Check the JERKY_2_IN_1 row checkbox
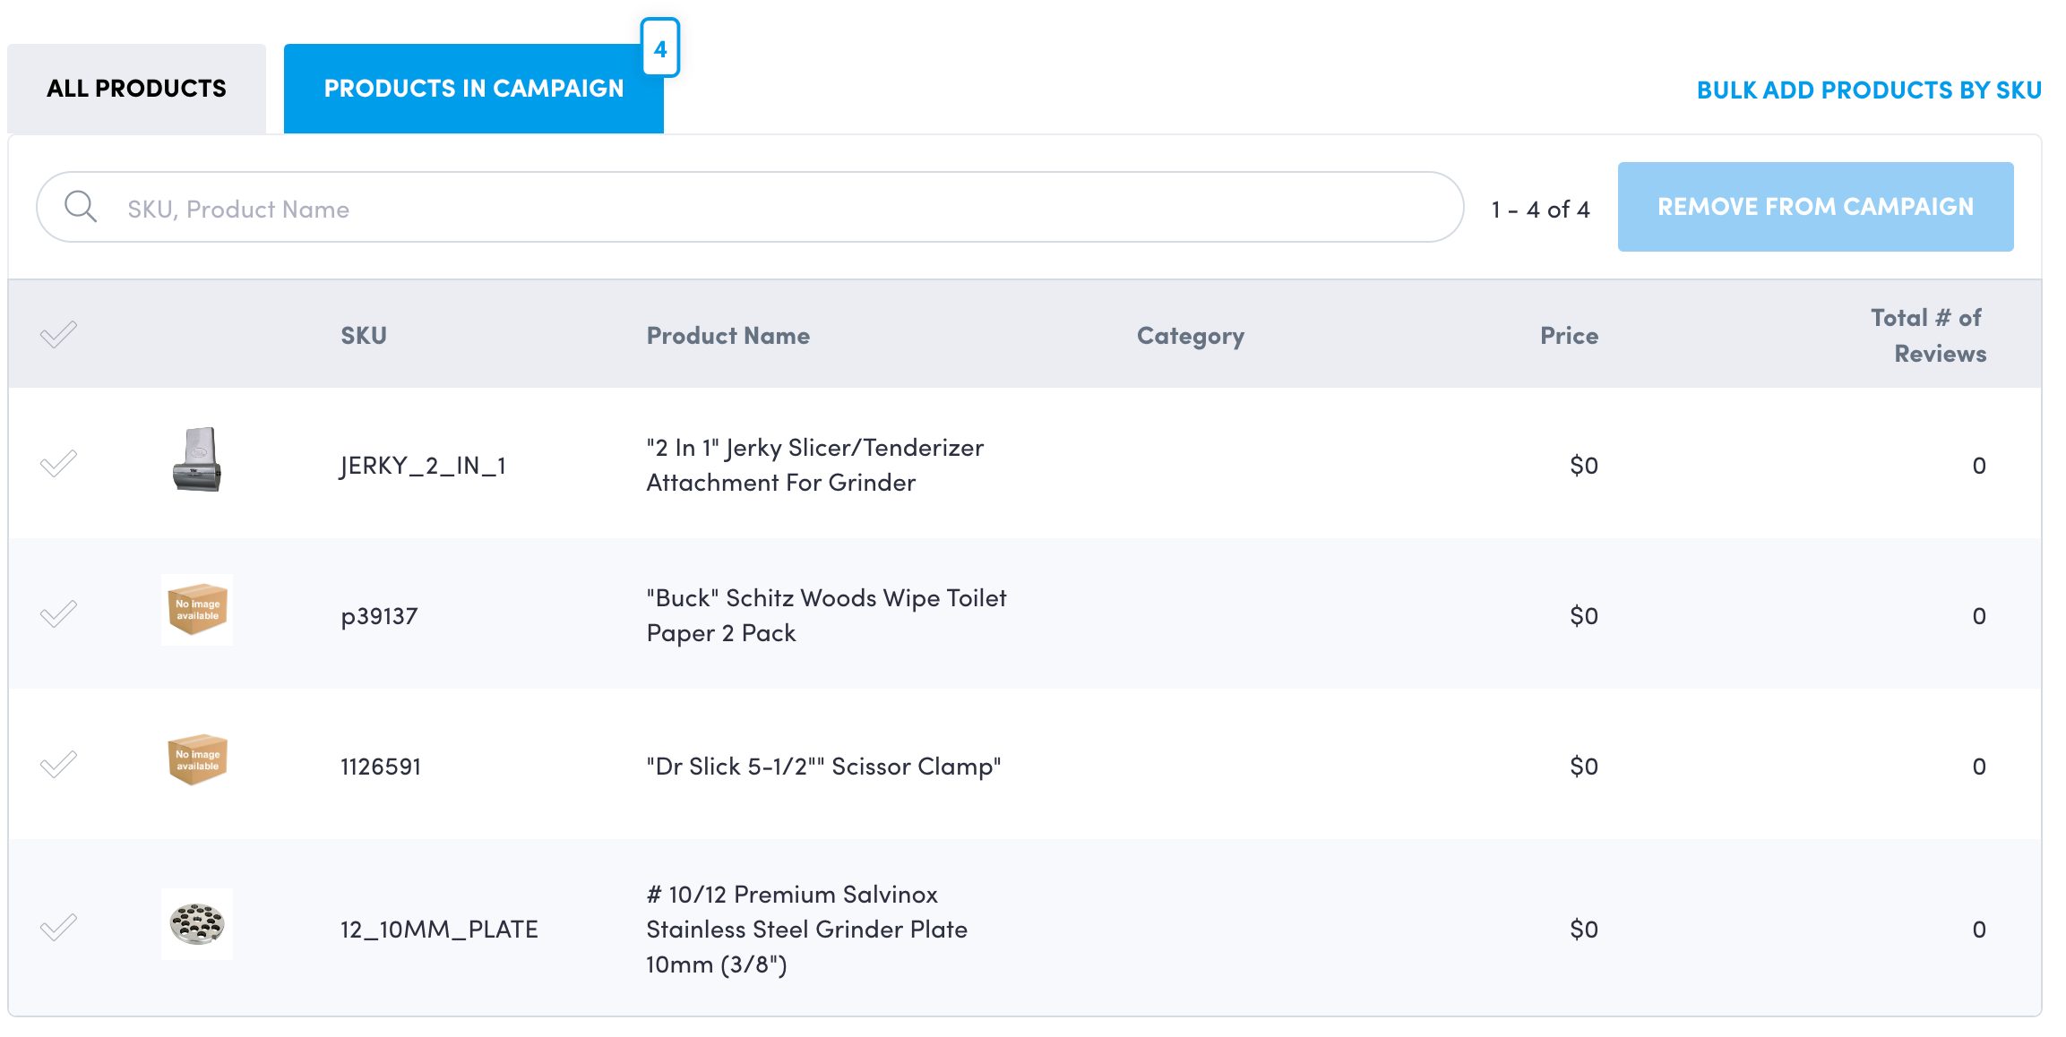 tap(59, 464)
